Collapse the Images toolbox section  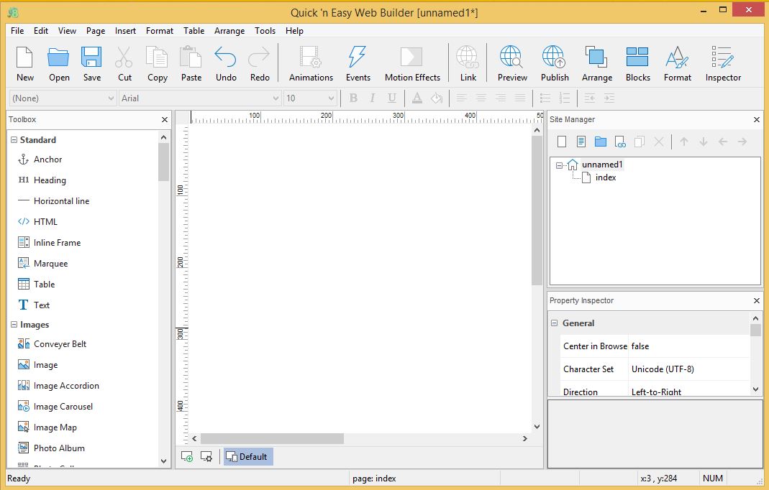pyautogui.click(x=14, y=324)
